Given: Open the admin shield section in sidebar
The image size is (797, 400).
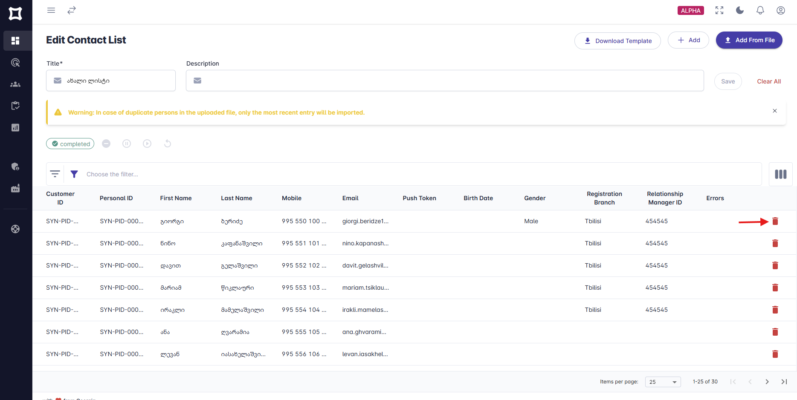Looking at the screenshot, I should click(x=15, y=167).
